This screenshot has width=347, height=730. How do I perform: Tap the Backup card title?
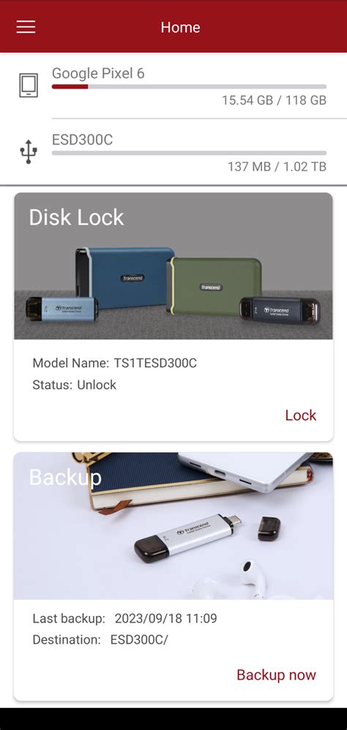tap(65, 477)
